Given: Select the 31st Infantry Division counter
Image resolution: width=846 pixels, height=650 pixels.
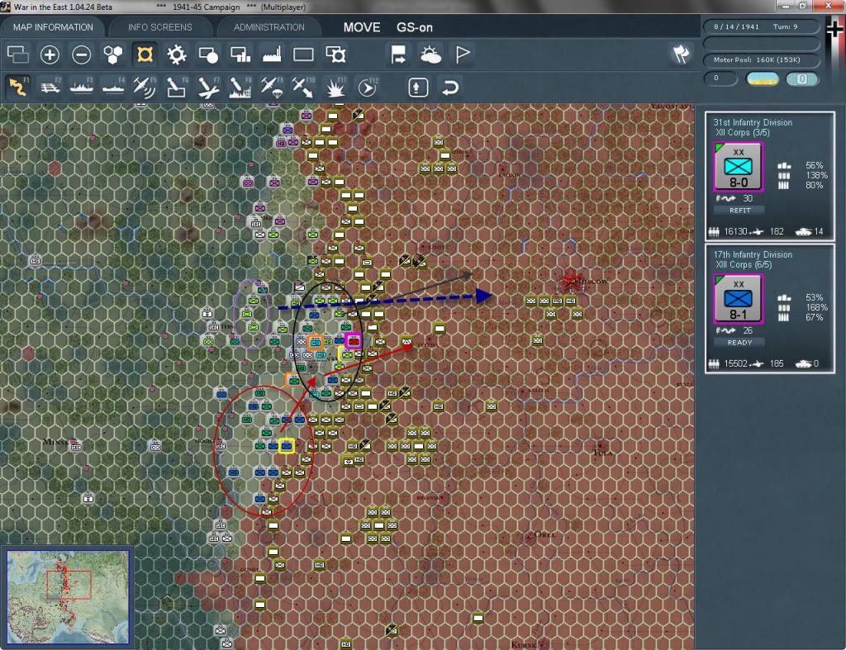Looking at the screenshot, I should pos(738,167).
